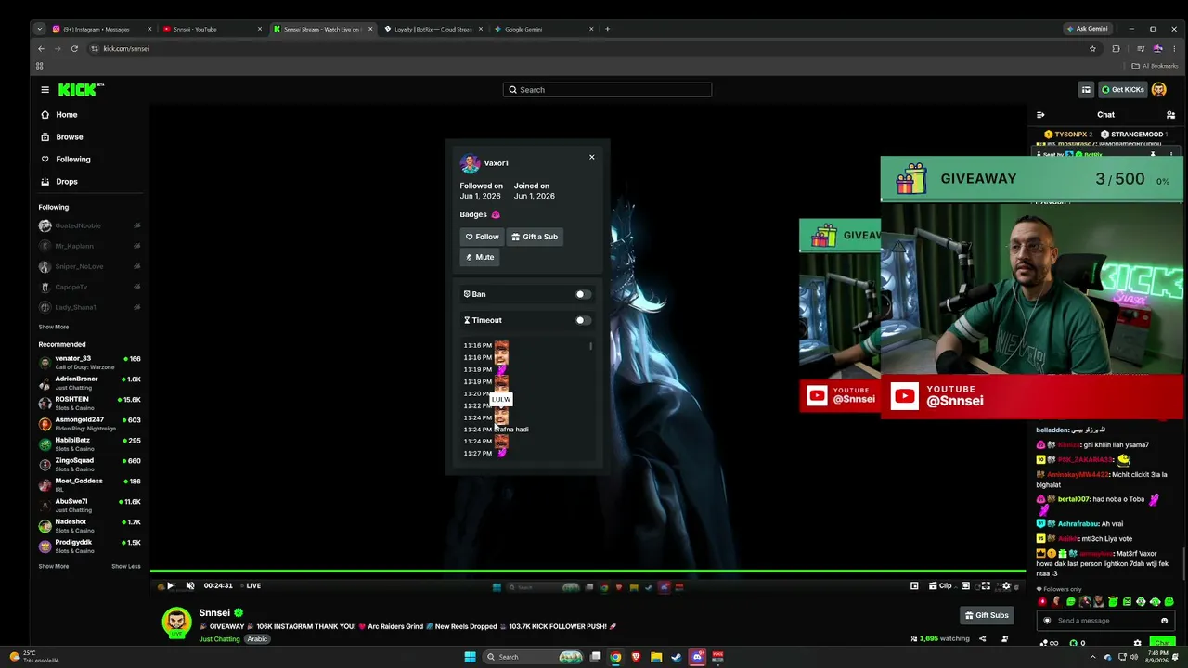Open the chat users list icon
The image size is (1188, 668).
[1170, 115]
